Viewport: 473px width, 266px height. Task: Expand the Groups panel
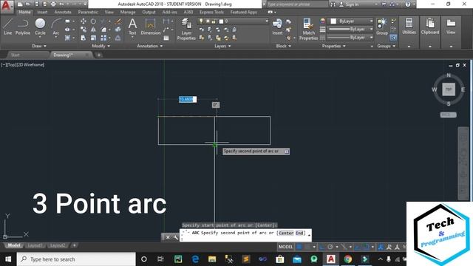(386, 46)
